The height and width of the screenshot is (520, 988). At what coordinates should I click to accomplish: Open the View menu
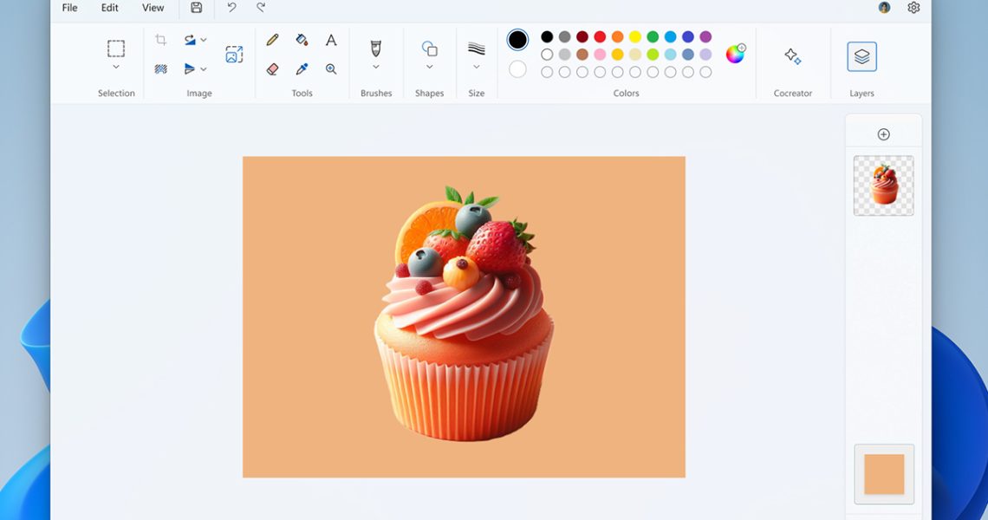(x=153, y=8)
